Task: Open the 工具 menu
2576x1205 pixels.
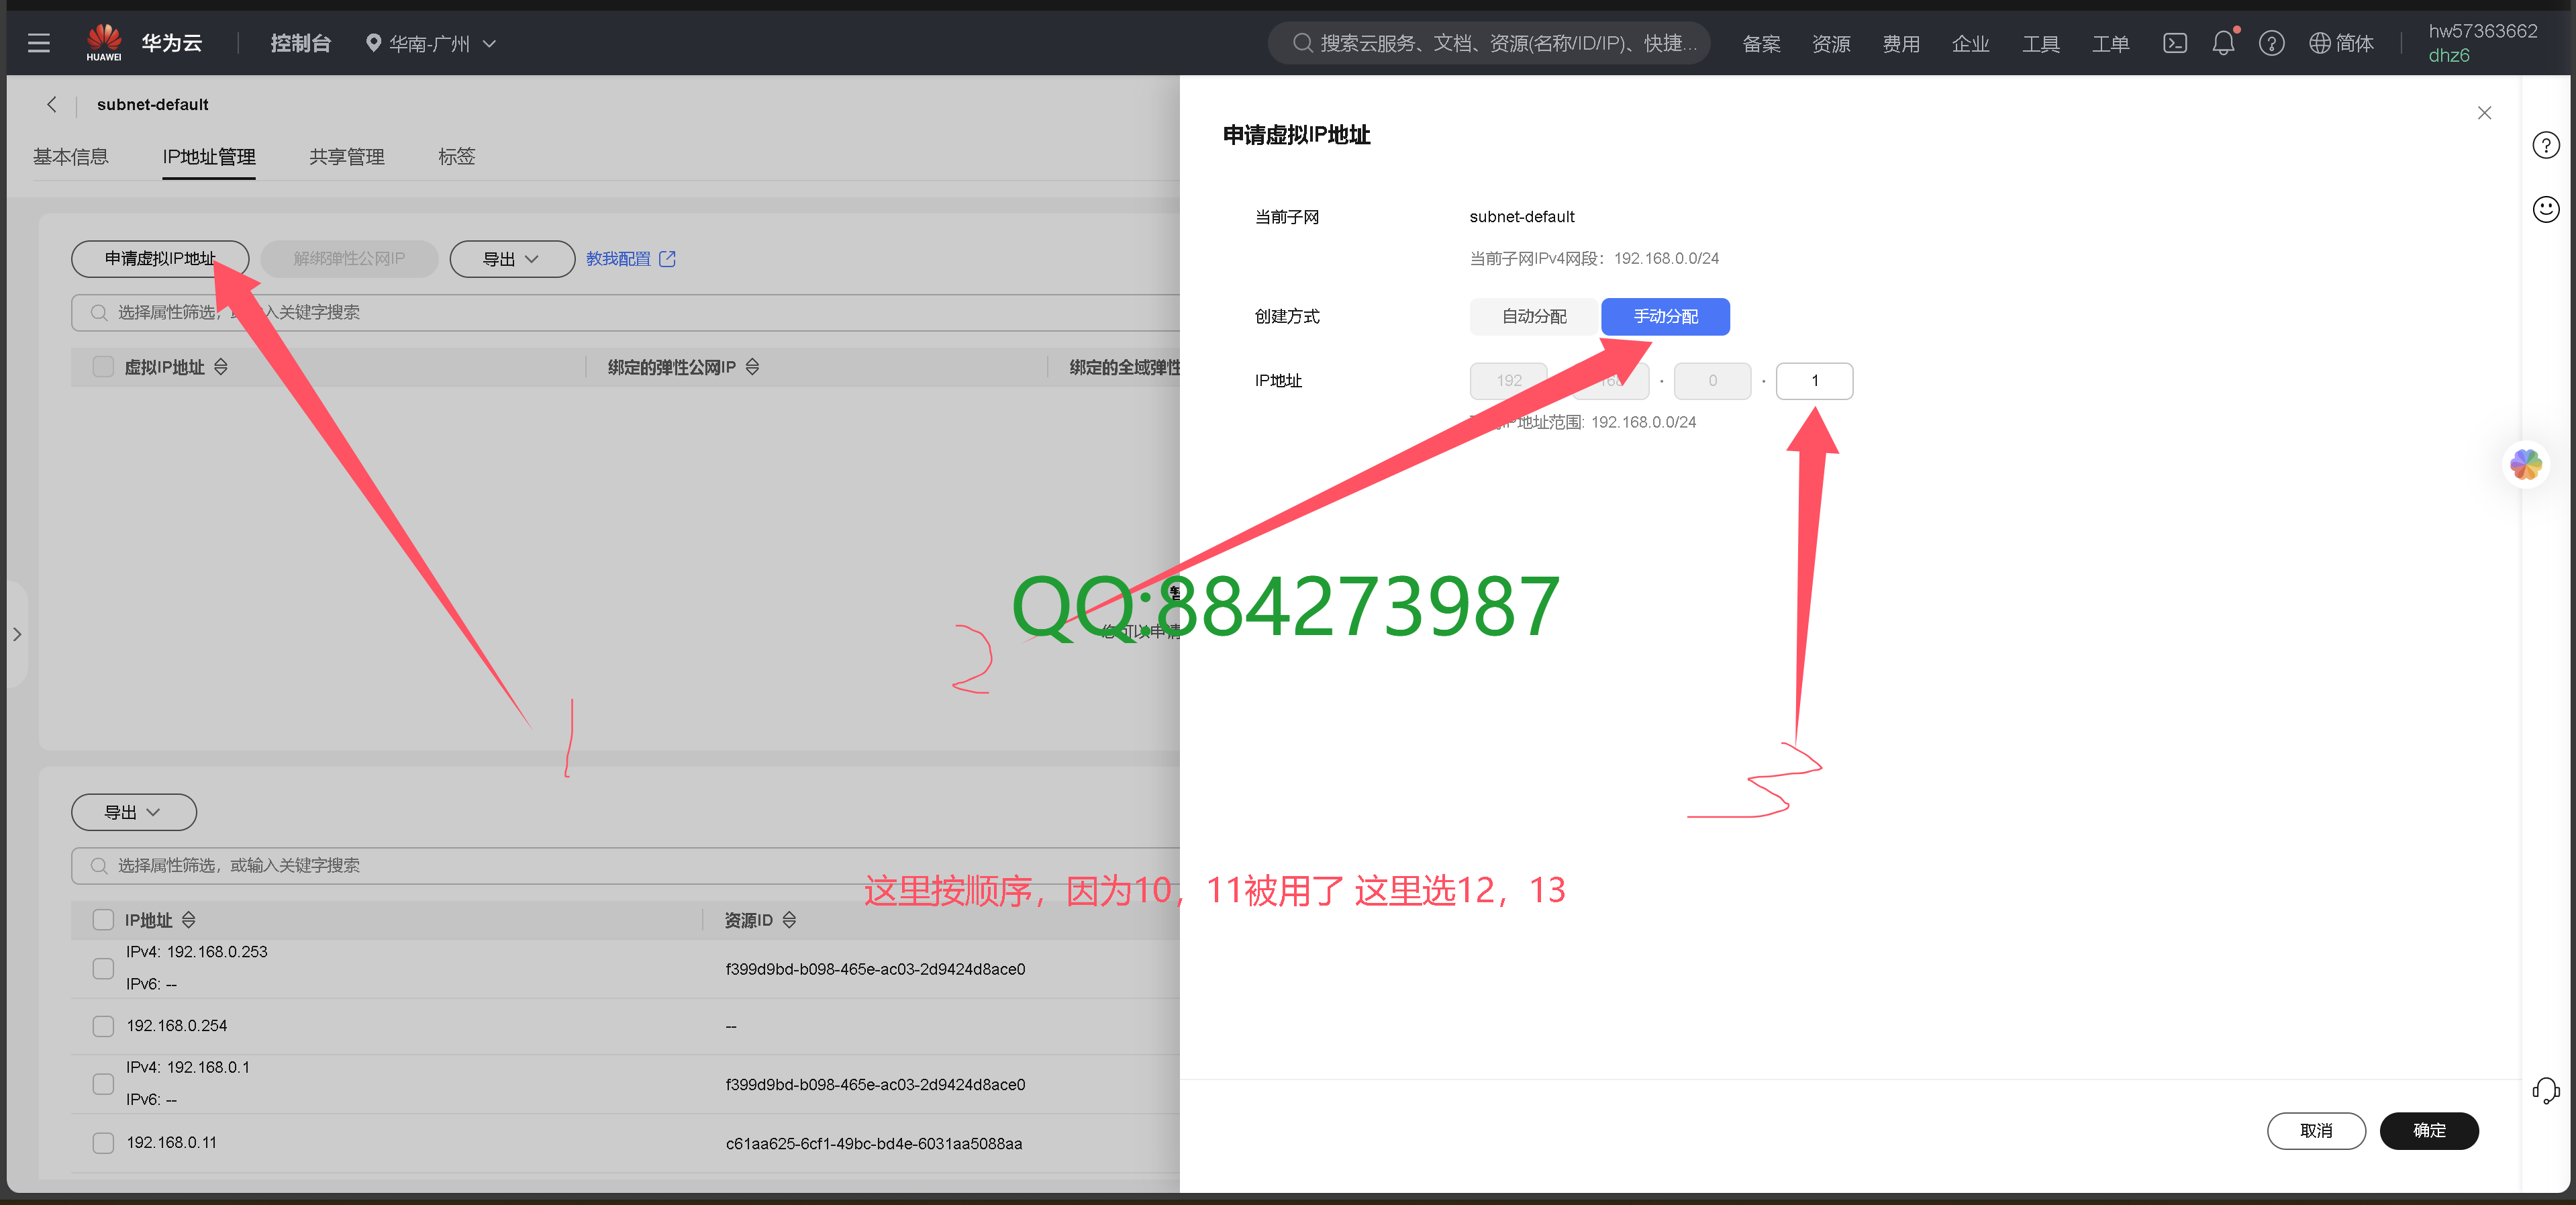Action: (2041, 43)
